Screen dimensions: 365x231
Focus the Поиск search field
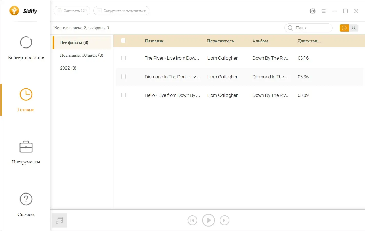pos(309,28)
